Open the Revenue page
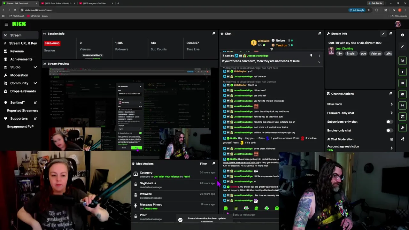This screenshot has height=230, width=409. (x=20, y=51)
